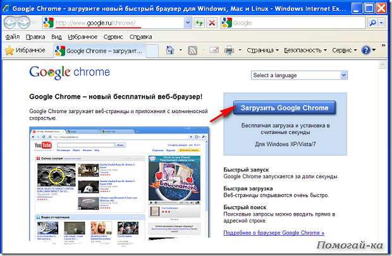
Task: Click the Print icon
Action: 229,50
